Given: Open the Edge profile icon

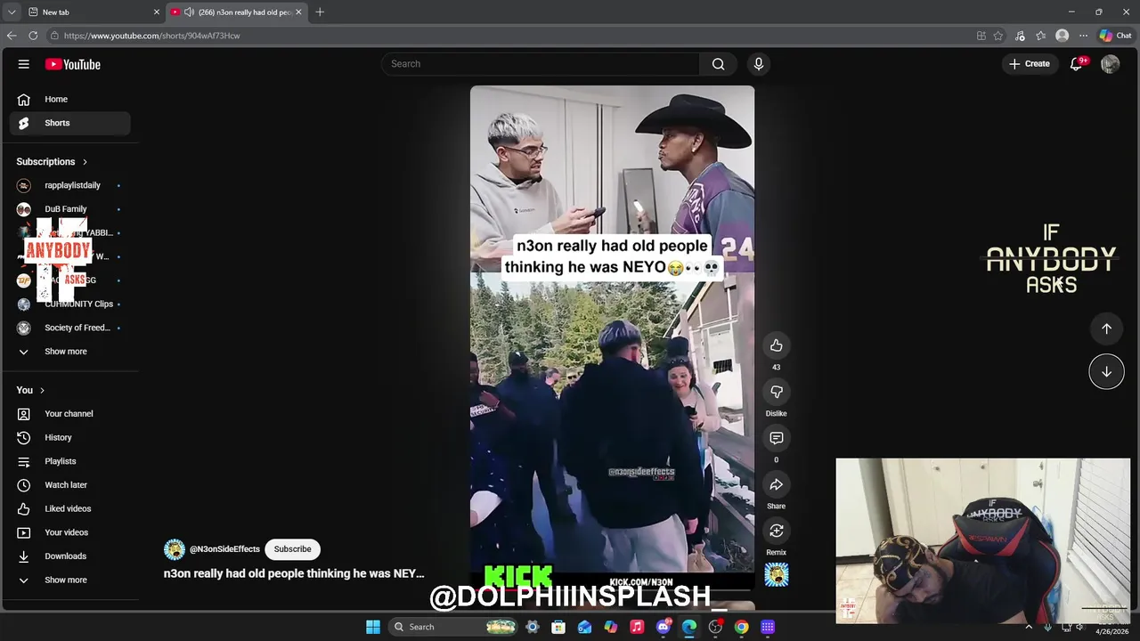Looking at the screenshot, I should tap(1062, 36).
